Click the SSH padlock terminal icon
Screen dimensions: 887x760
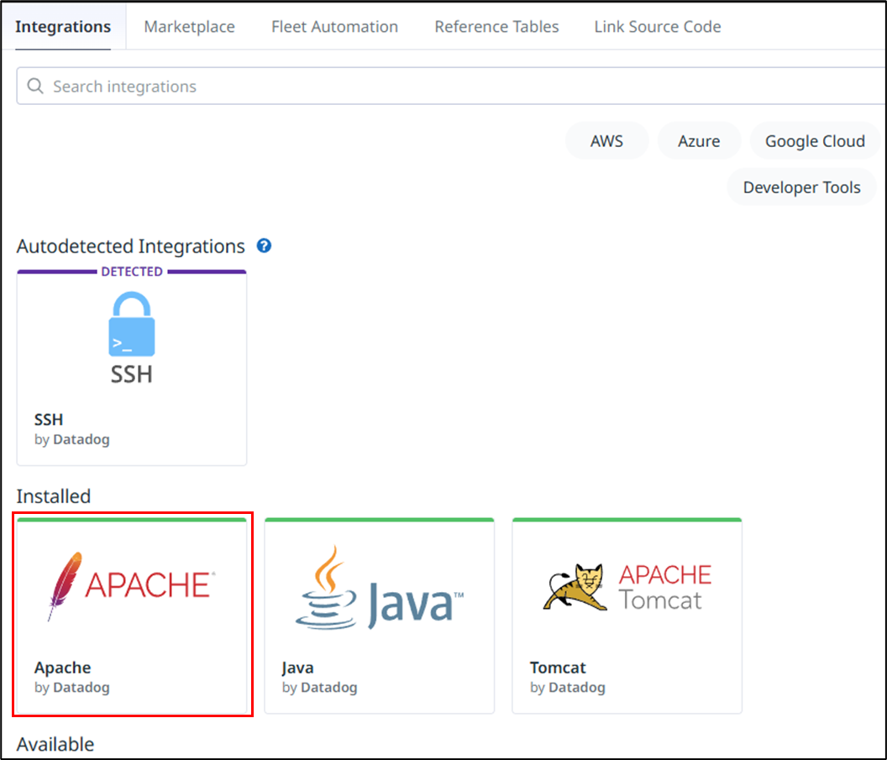point(132,324)
